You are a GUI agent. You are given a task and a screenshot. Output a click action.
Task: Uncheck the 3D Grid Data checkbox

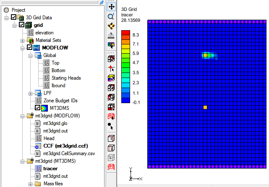click(13, 17)
